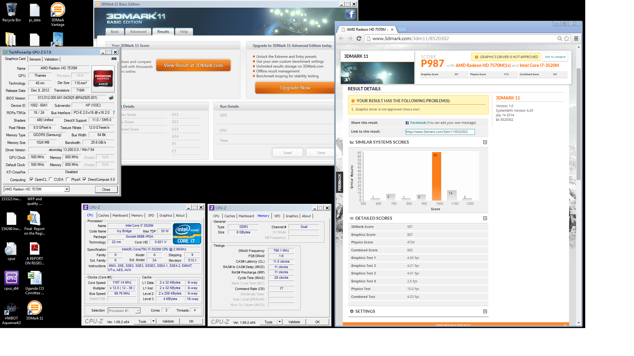Image resolution: width=634 pixels, height=356 pixels.
Task: Toggle OpenCL checkbox in GPU-Z
Action: pyautogui.click(x=31, y=180)
